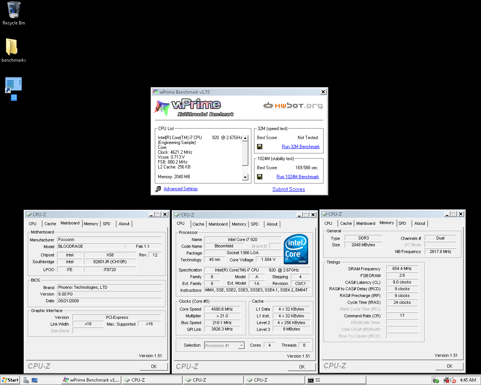Click the save icon beside Run 32M Benchmark
Viewport: 481px width, 385px height.
[260, 147]
